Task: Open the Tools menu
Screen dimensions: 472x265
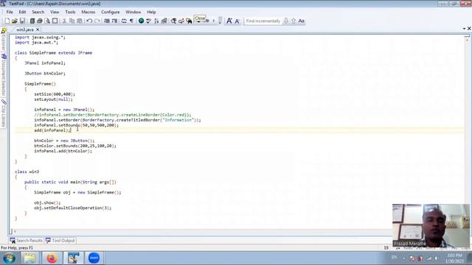Action: pyautogui.click(x=70, y=12)
